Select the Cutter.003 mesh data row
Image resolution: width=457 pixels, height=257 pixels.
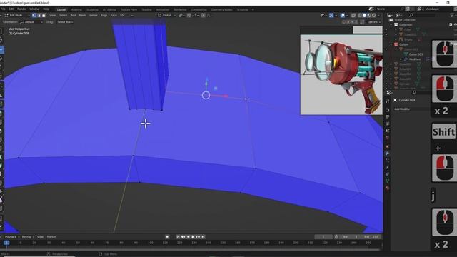[x=416, y=54]
